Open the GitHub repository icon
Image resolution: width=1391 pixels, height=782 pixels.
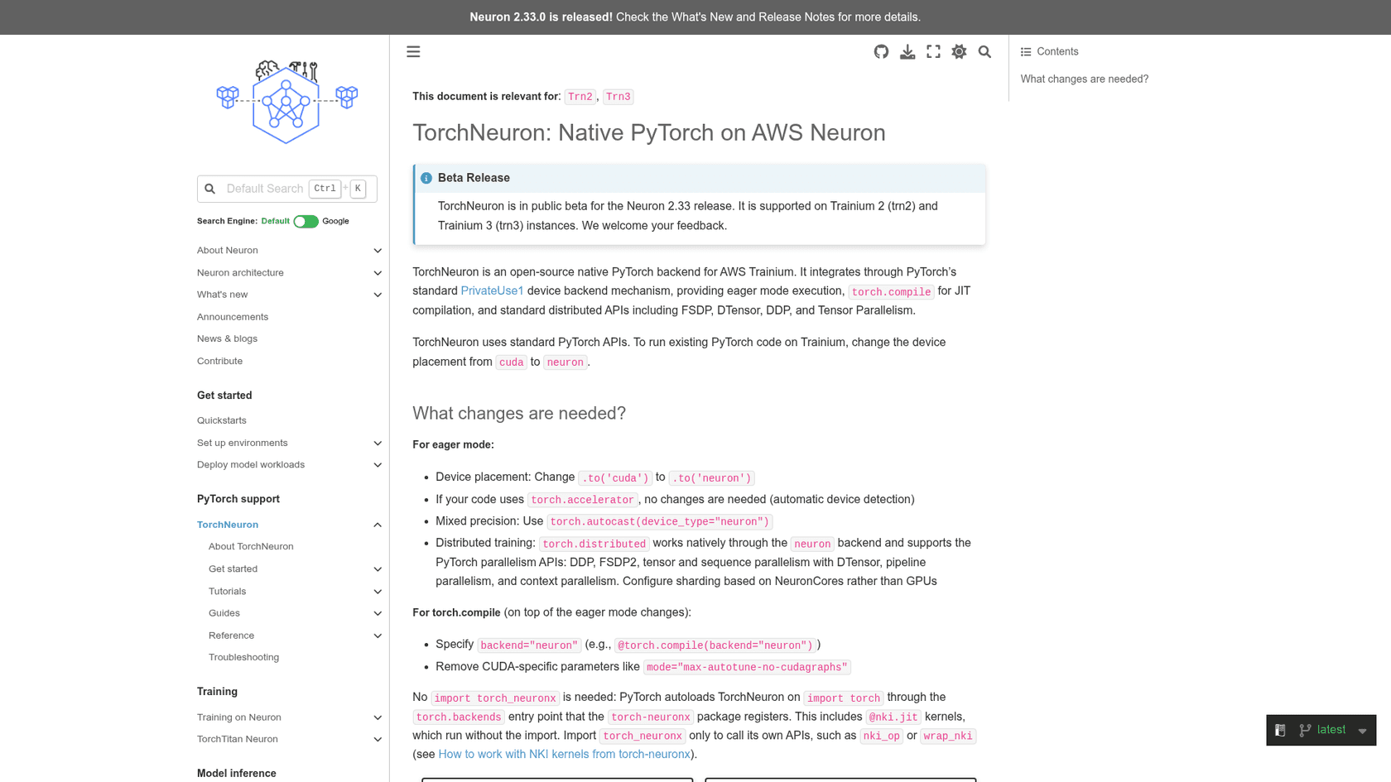[x=881, y=51]
